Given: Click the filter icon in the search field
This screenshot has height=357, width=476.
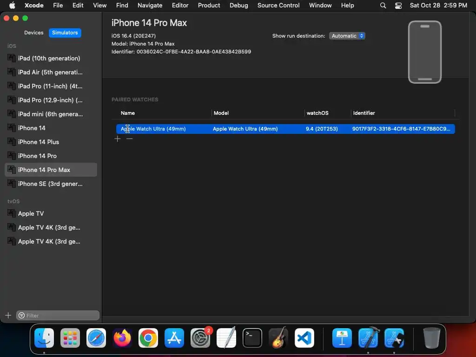Looking at the screenshot, I should click(x=21, y=316).
